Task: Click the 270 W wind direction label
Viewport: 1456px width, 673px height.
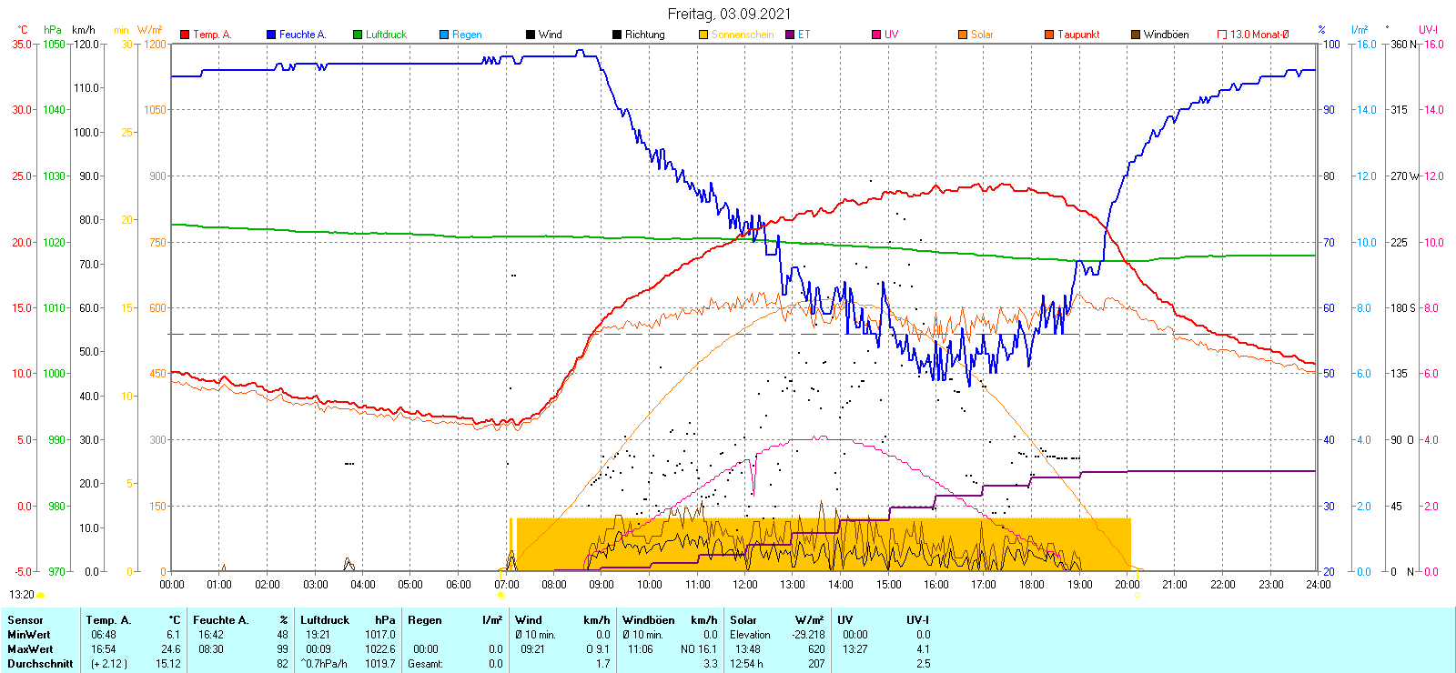Action: tap(1404, 176)
